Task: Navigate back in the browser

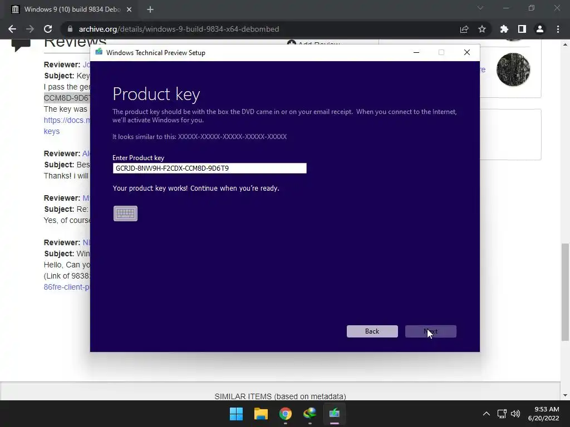Action: 12,29
